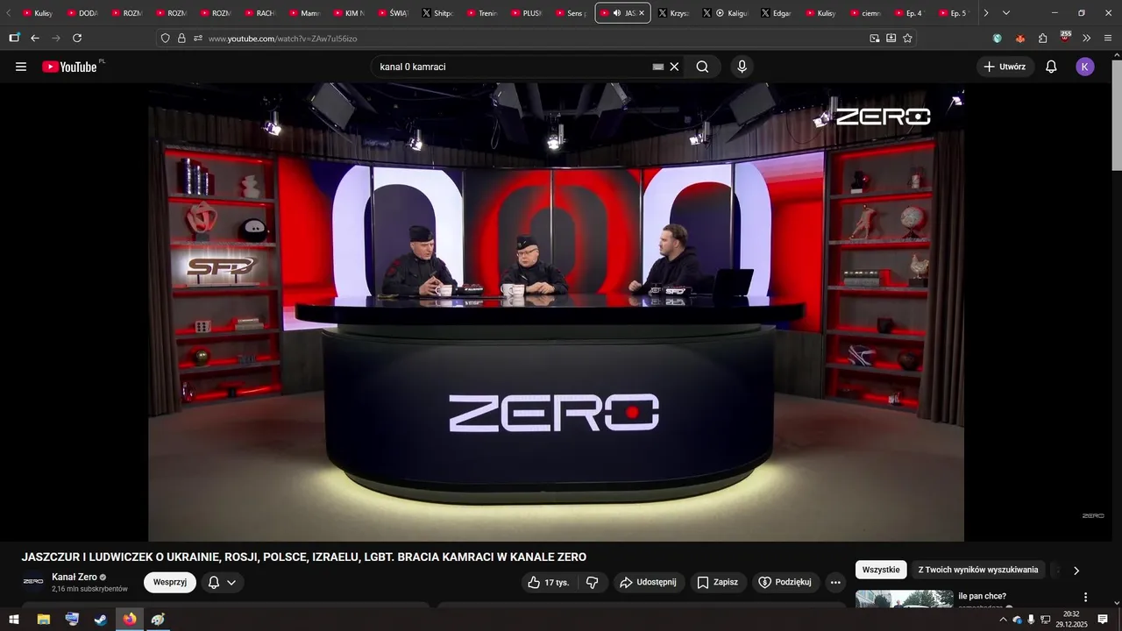Viewport: 1122px width, 631px height.
Task: Clear the search query with the X
Action: tap(674, 67)
